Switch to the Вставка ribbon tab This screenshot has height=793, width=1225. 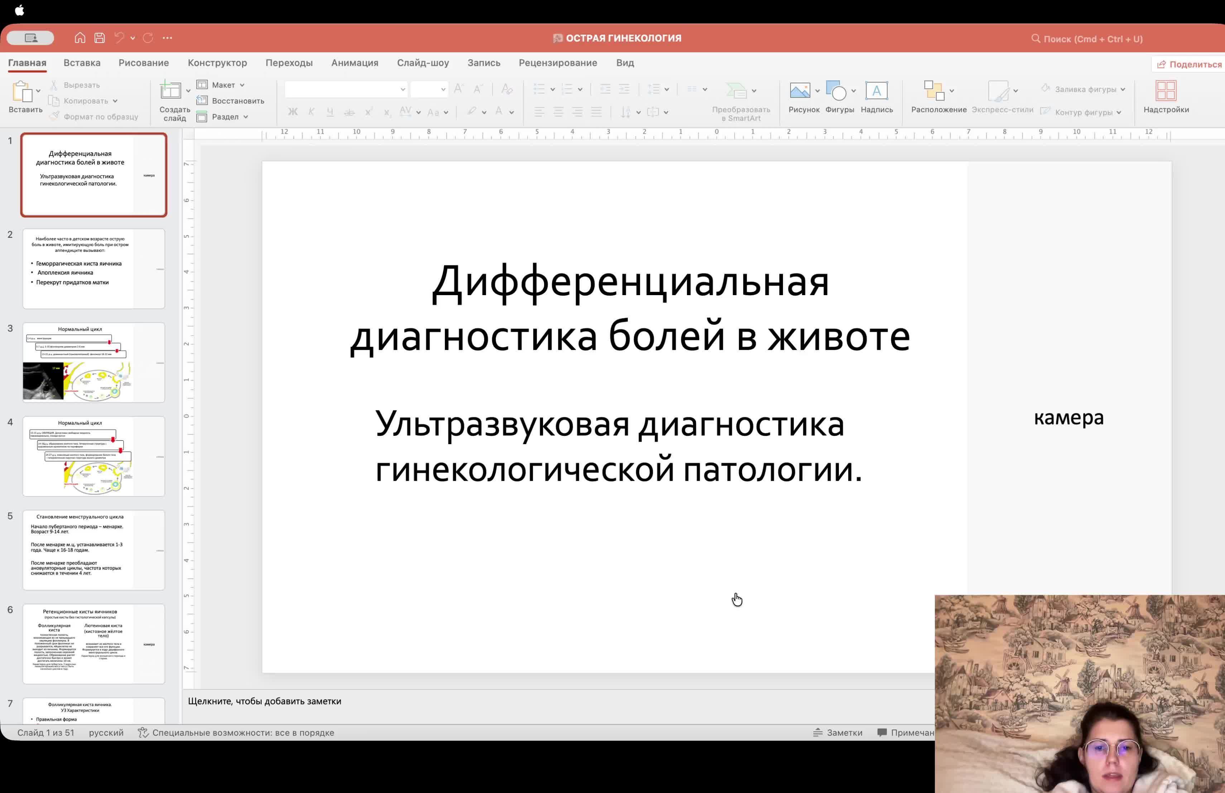click(x=81, y=62)
